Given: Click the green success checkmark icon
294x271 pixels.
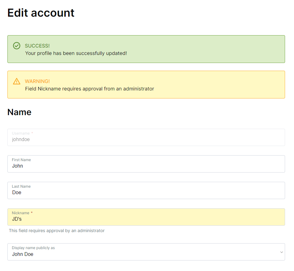Looking at the screenshot, I should point(16,46).
